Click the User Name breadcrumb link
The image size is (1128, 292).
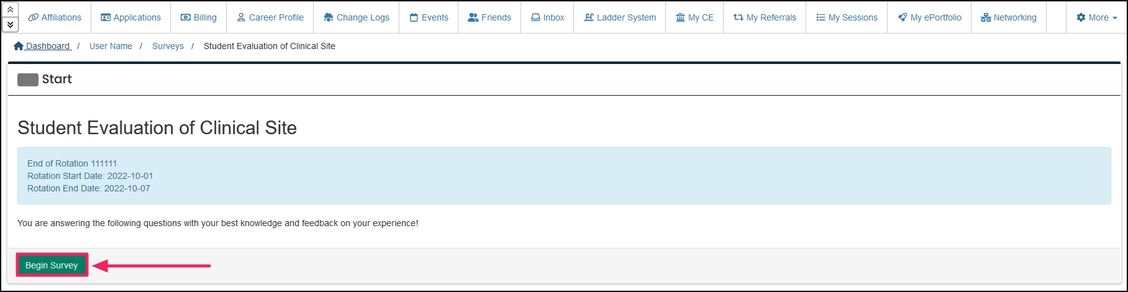[x=111, y=46]
